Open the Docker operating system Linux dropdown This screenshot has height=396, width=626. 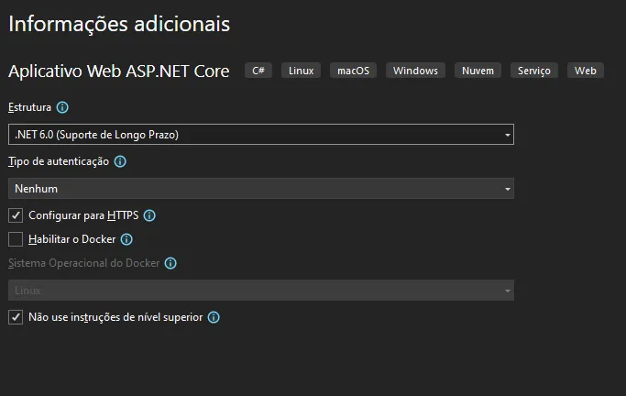coord(261,291)
